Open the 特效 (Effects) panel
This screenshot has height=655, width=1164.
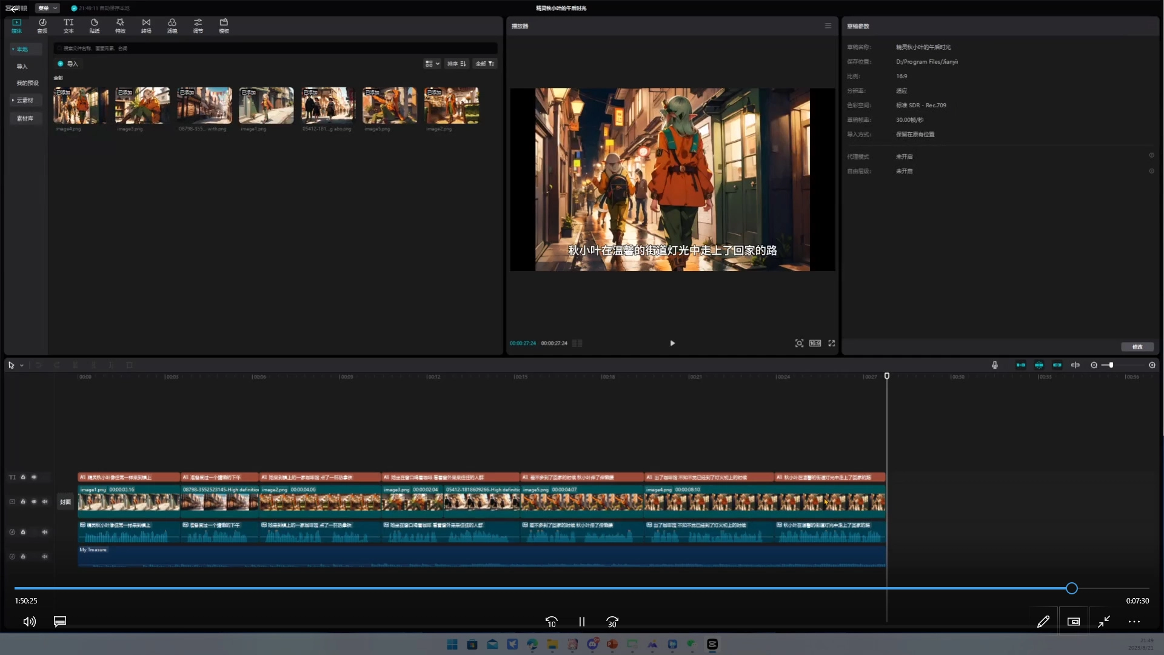pyautogui.click(x=120, y=25)
